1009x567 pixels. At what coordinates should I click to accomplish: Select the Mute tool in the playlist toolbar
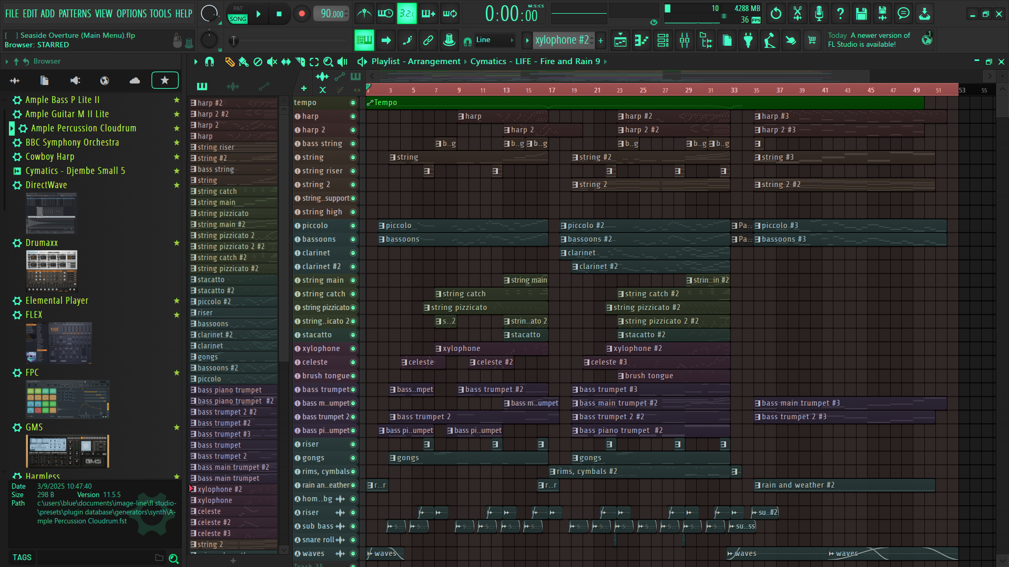pyautogui.click(x=272, y=61)
